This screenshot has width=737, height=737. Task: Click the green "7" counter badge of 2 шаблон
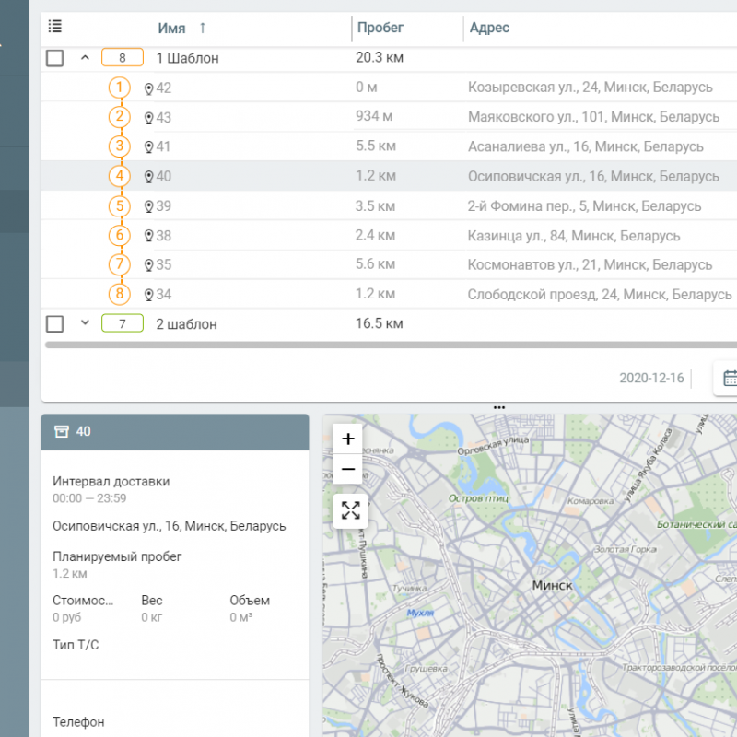point(122,323)
